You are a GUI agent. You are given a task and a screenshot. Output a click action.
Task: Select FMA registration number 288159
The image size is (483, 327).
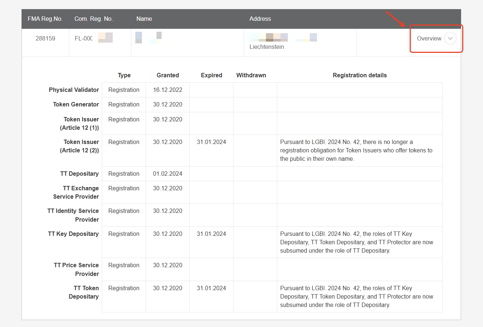tap(45, 39)
